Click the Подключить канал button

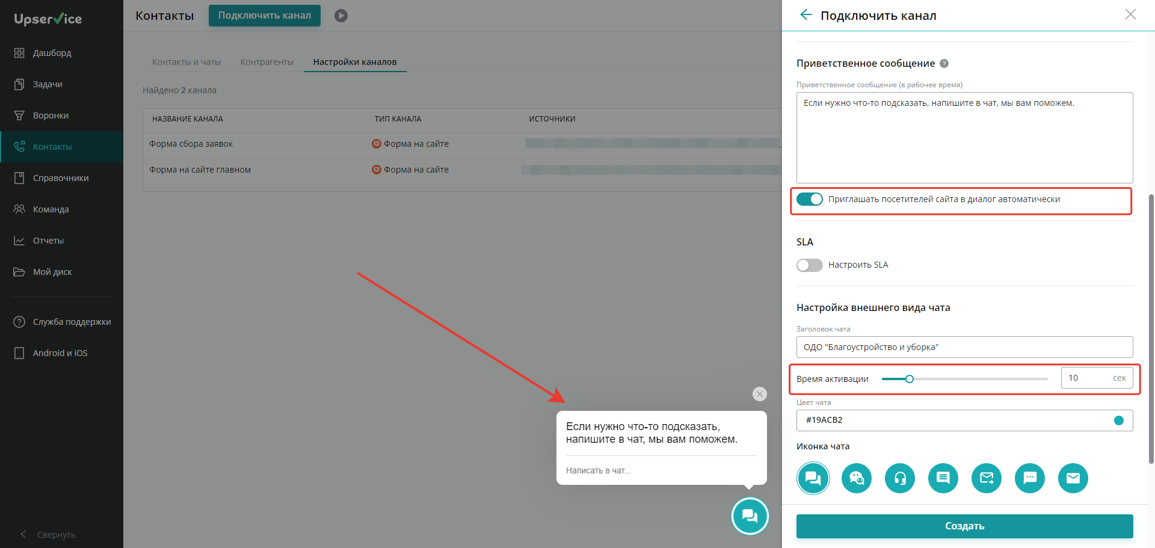(x=265, y=16)
